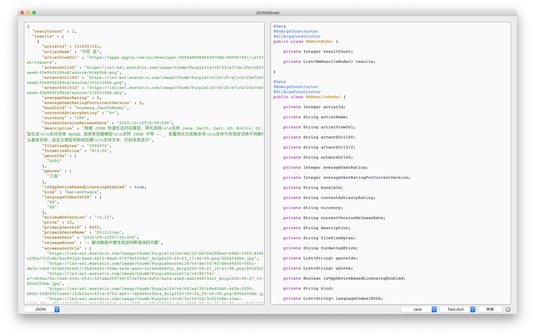Click "private String description;" code line
Viewport: 535px width, 334px height.
[316, 228]
